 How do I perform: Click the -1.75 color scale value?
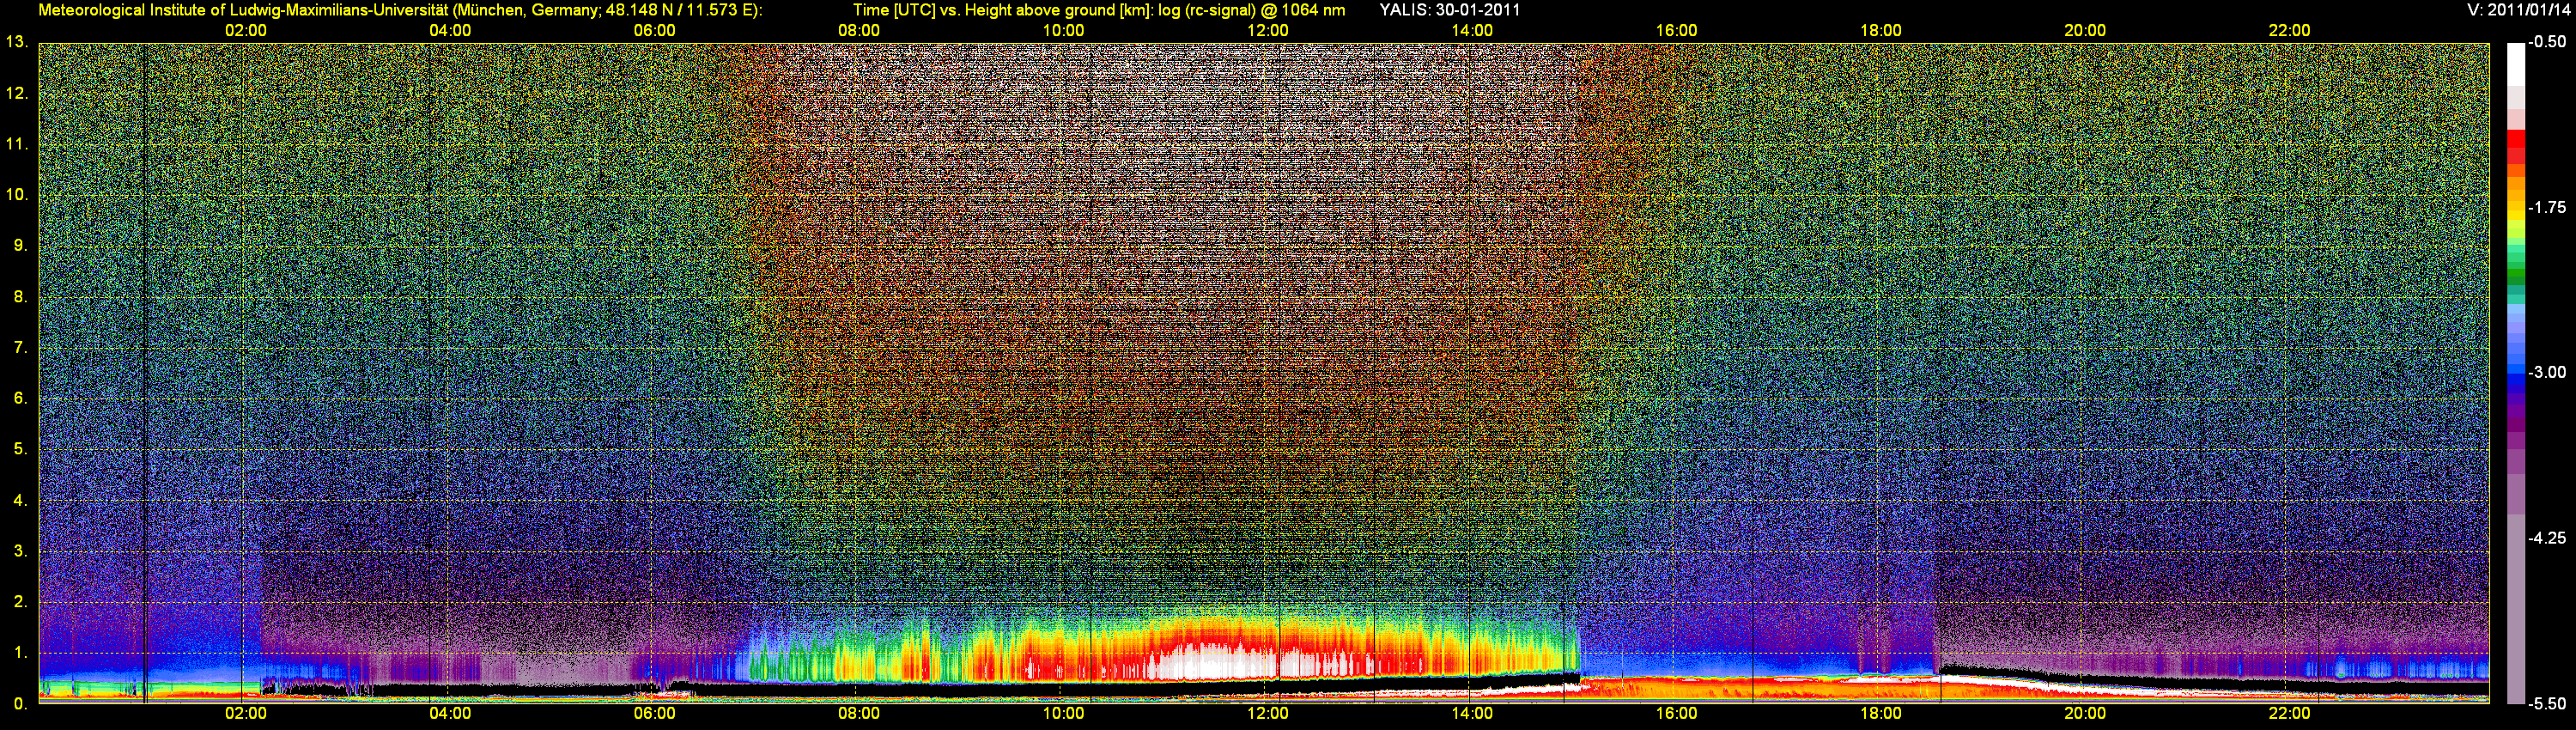click(2547, 207)
